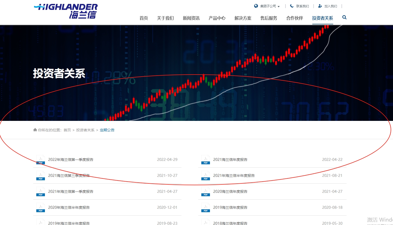Open 2018海兰信年度报告
Image resolution: width=393 pixels, height=225 pixels.
click(x=230, y=223)
